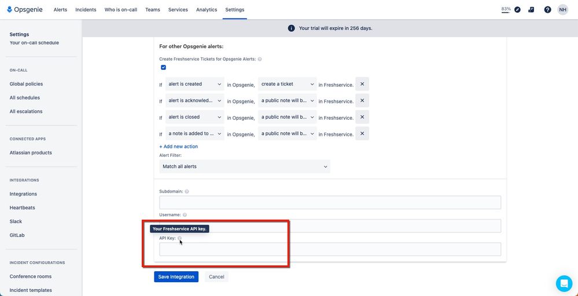Remove the note is added rule
578x296 pixels.
pos(362,134)
